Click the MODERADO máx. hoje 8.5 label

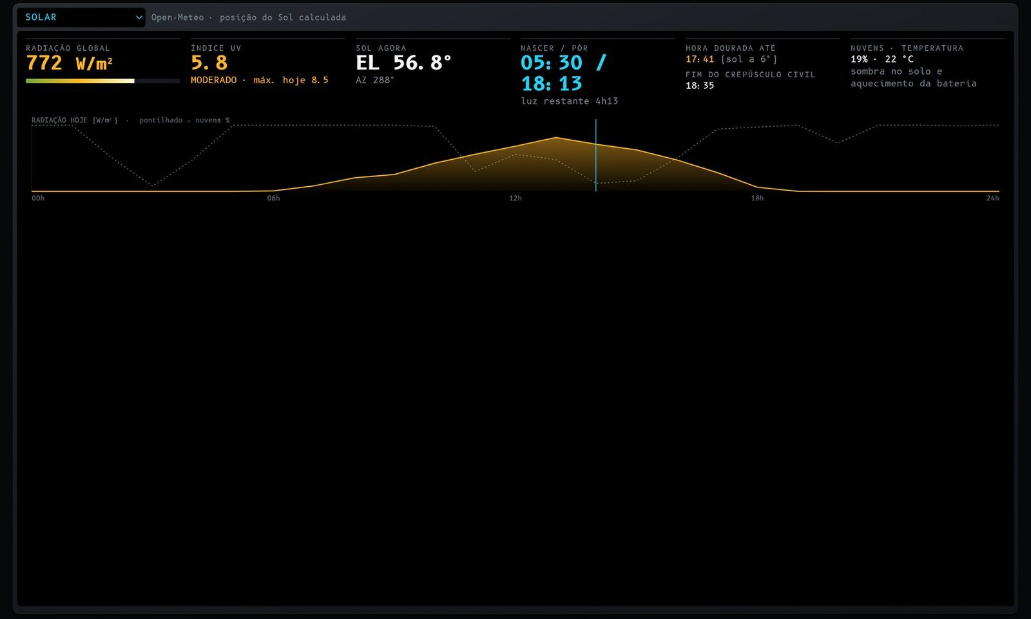260,80
